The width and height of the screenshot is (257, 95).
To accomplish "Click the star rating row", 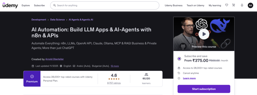I will point(114,79).
